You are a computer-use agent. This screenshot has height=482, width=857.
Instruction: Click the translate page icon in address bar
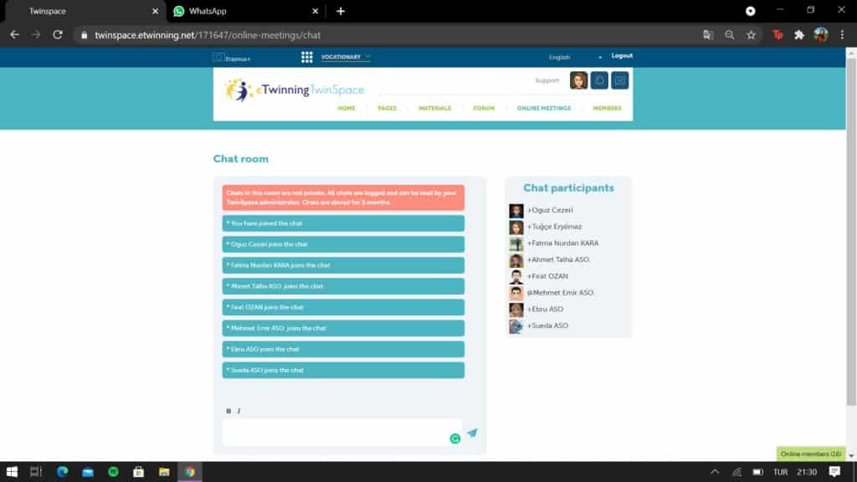click(x=708, y=35)
